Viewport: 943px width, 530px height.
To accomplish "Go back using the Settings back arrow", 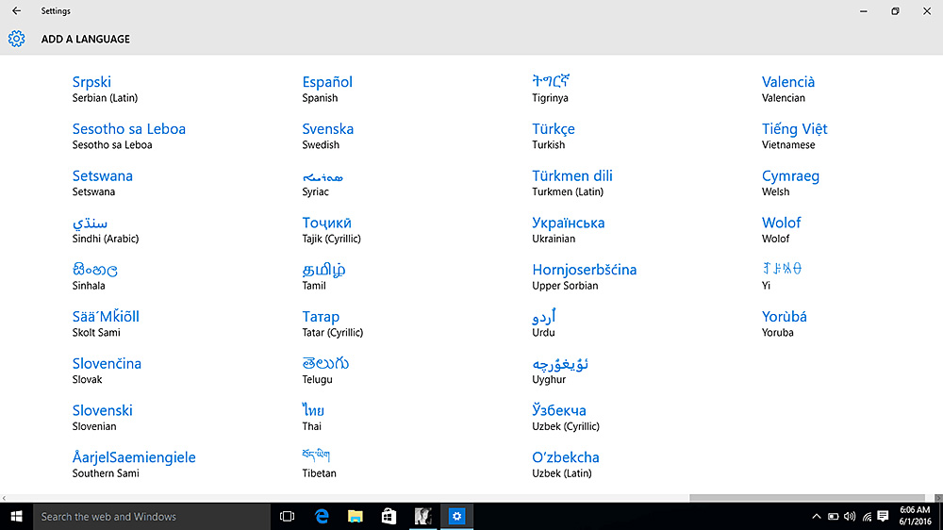I will [16, 10].
